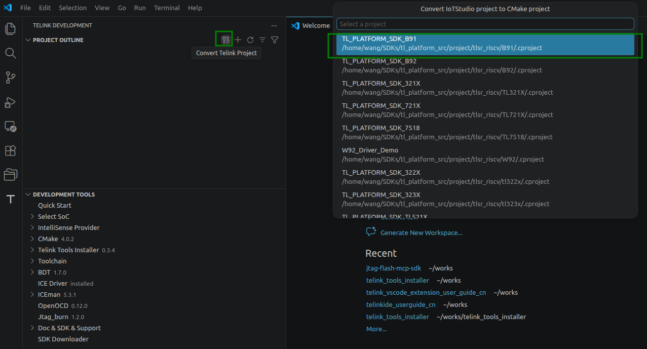Open Telink Development T icon
Image resolution: width=647 pixels, height=349 pixels.
point(11,199)
